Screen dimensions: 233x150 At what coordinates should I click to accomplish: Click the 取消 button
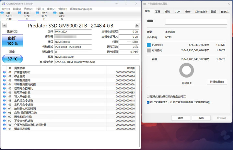(x=200, y=118)
